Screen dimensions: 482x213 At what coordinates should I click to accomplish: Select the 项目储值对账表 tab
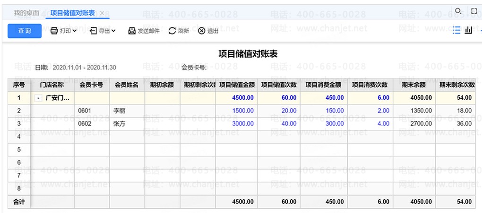click(x=74, y=13)
